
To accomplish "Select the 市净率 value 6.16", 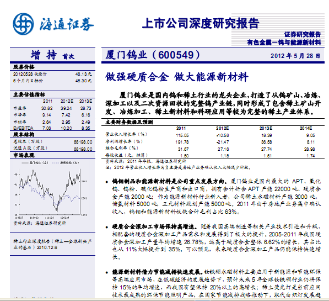I will 86,115.
